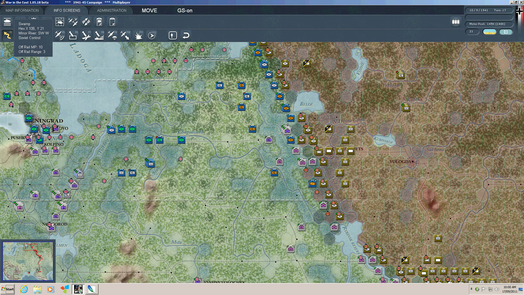Select the F8 bomb city mode
524x295 pixels.
pos(99,35)
